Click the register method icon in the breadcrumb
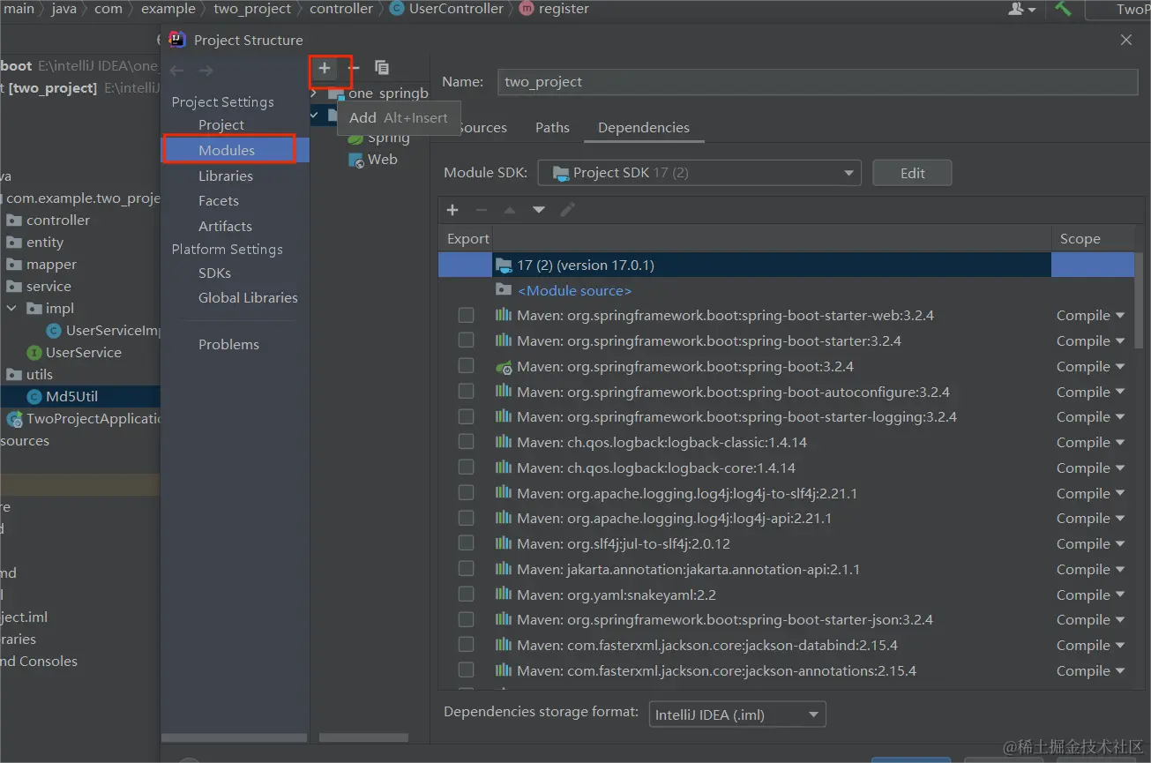This screenshot has height=763, width=1151. coord(527,9)
